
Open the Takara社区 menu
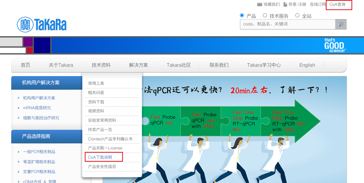coord(179,65)
